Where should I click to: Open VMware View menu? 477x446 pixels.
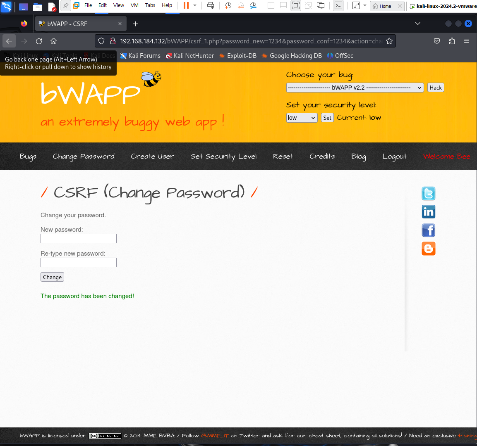pos(119,5)
